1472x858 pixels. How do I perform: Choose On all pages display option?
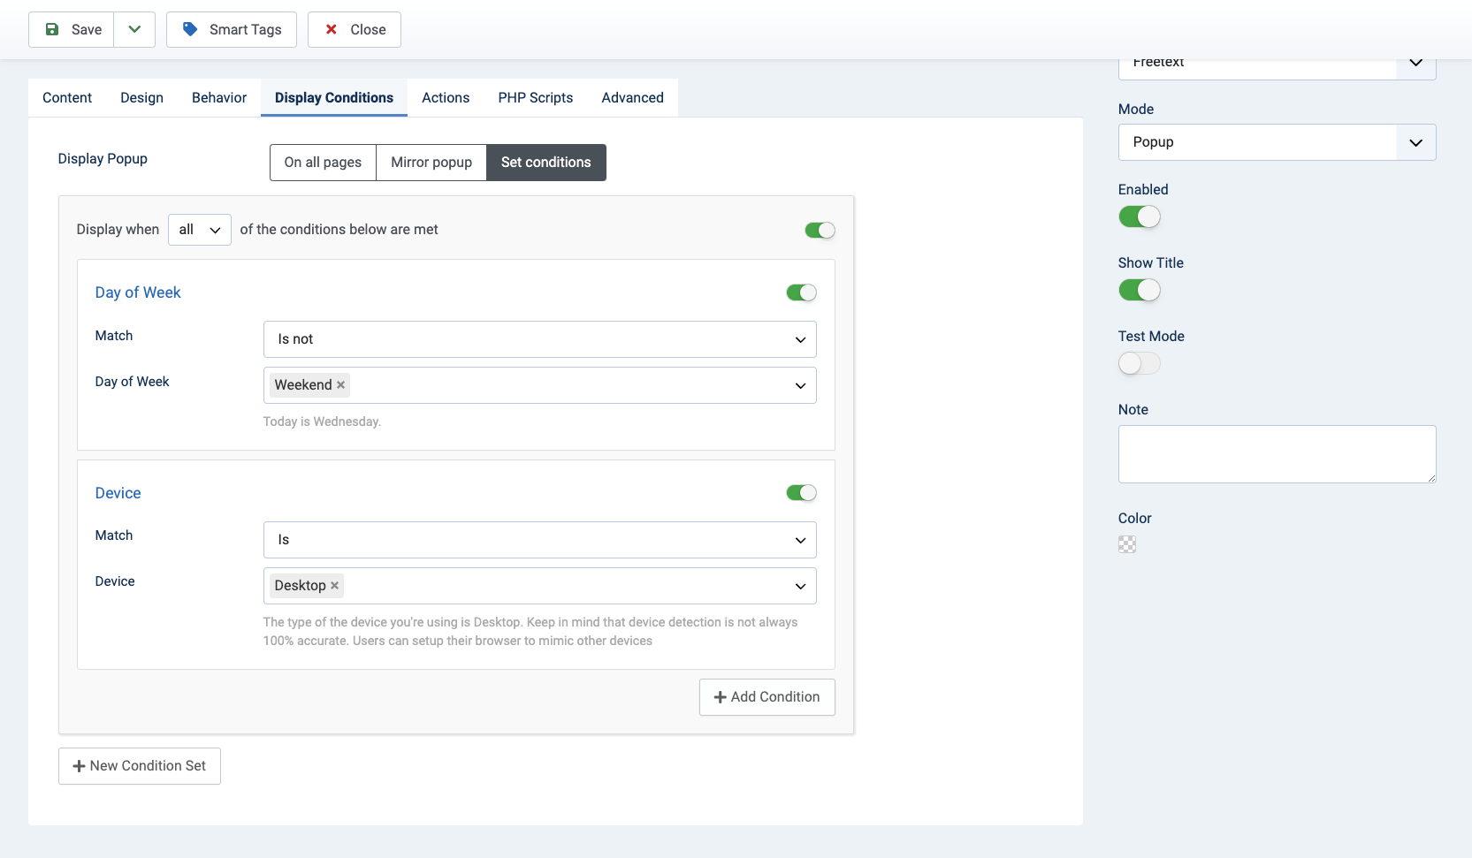click(x=323, y=163)
